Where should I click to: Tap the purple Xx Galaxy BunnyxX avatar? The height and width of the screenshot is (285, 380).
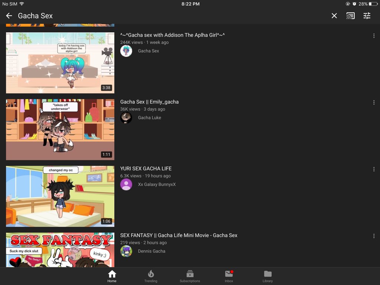[126, 184]
